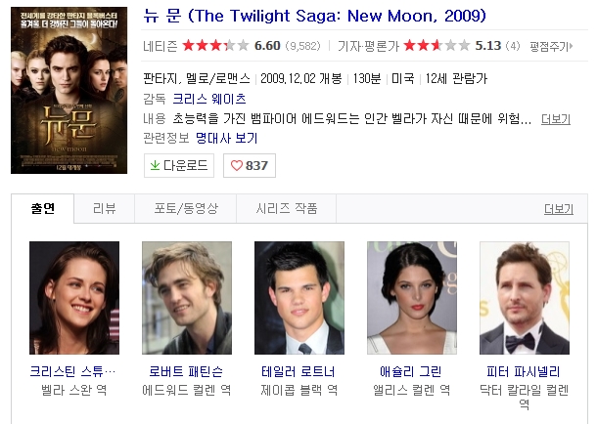Open 평점주기 rate link with arrow
Viewport: 597px width, 424px height.
click(551, 46)
